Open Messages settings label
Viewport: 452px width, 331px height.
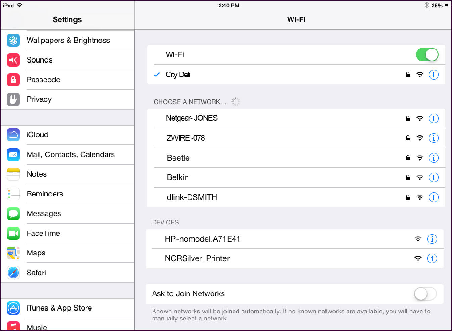click(44, 214)
